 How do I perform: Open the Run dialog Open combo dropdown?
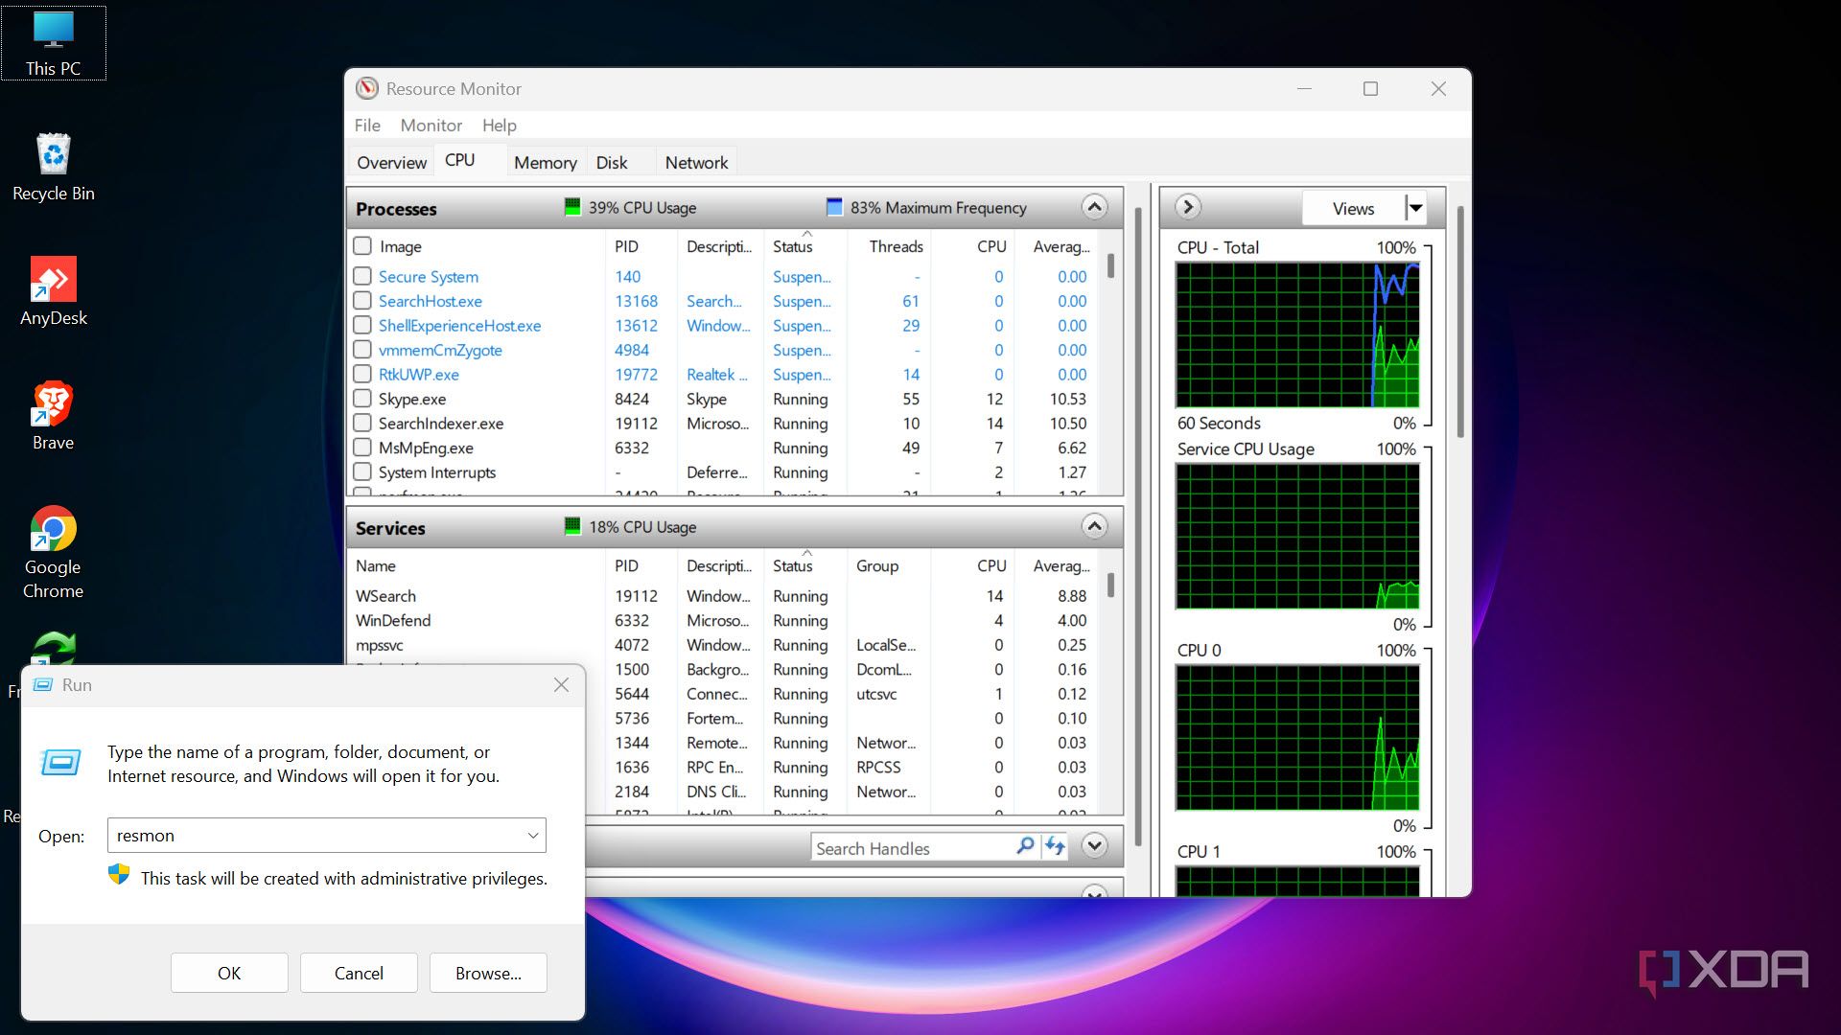click(533, 836)
